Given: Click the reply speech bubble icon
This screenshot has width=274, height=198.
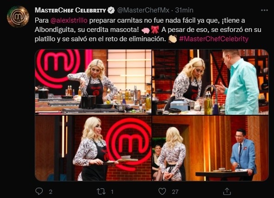Looking at the screenshot, I should [x=39, y=191].
